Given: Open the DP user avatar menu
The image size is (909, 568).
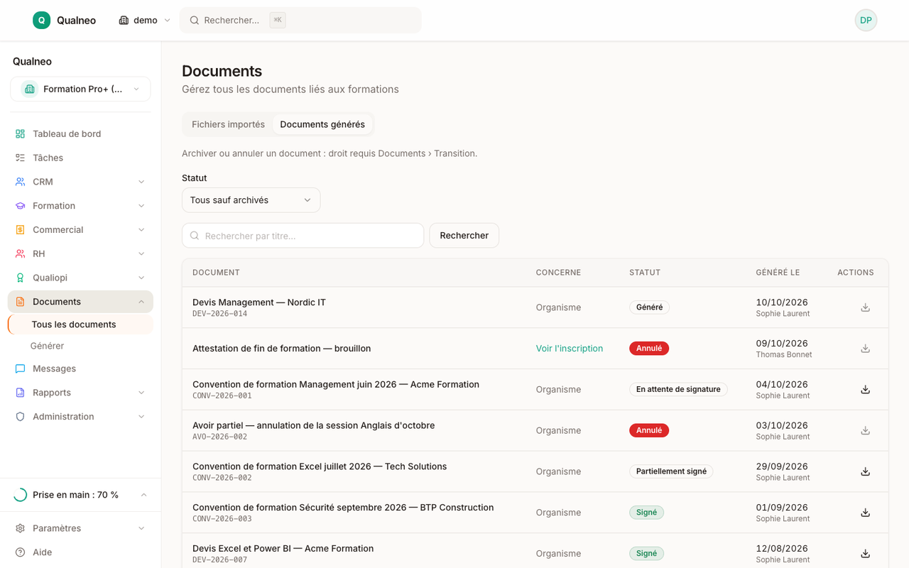Looking at the screenshot, I should tap(866, 20).
